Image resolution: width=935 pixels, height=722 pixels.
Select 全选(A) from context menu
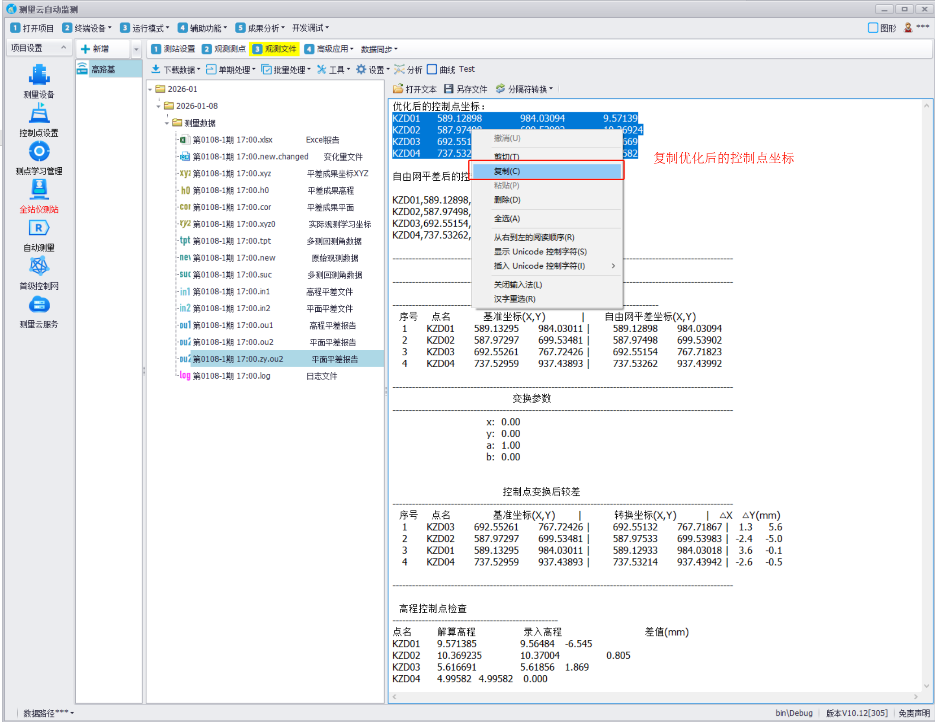click(507, 219)
